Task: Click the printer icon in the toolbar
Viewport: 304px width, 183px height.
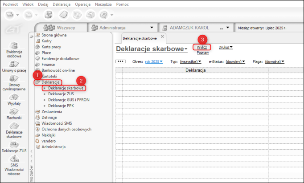Action: [x=90, y=15]
